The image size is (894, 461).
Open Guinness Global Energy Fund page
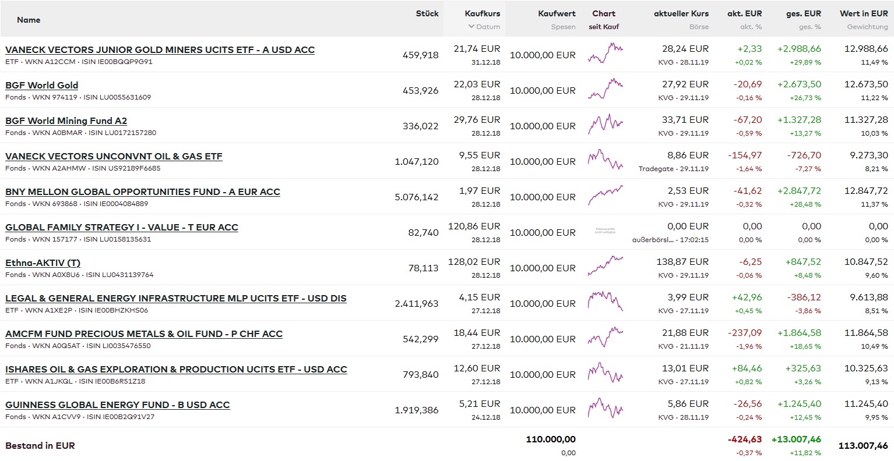tap(117, 405)
